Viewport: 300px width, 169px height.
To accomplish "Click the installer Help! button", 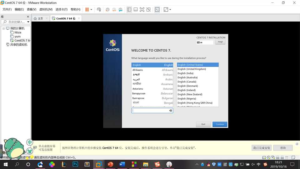I will [220, 42].
